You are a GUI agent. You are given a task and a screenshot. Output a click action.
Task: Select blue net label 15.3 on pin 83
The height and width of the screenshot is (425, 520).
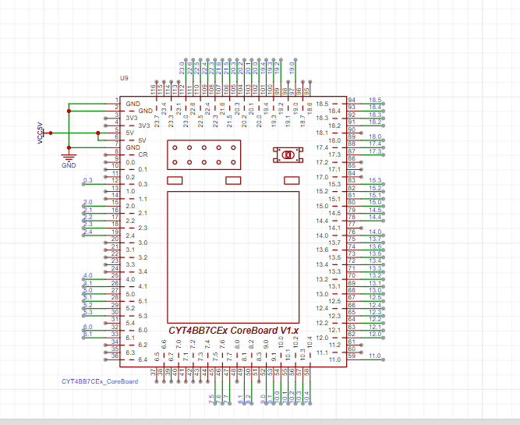(x=375, y=180)
